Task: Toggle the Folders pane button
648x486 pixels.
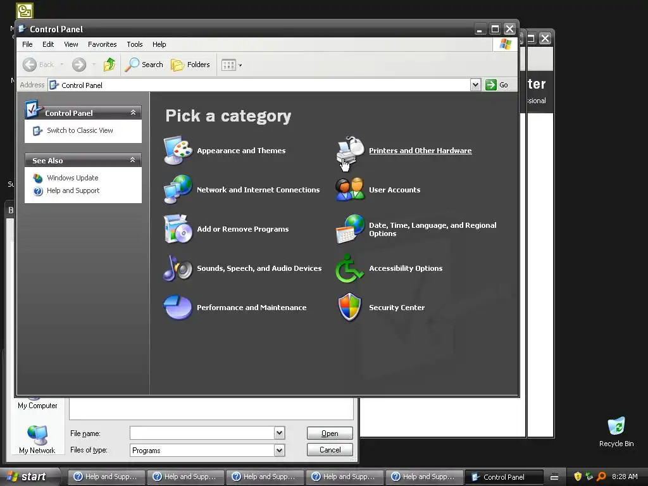Action: (190, 65)
